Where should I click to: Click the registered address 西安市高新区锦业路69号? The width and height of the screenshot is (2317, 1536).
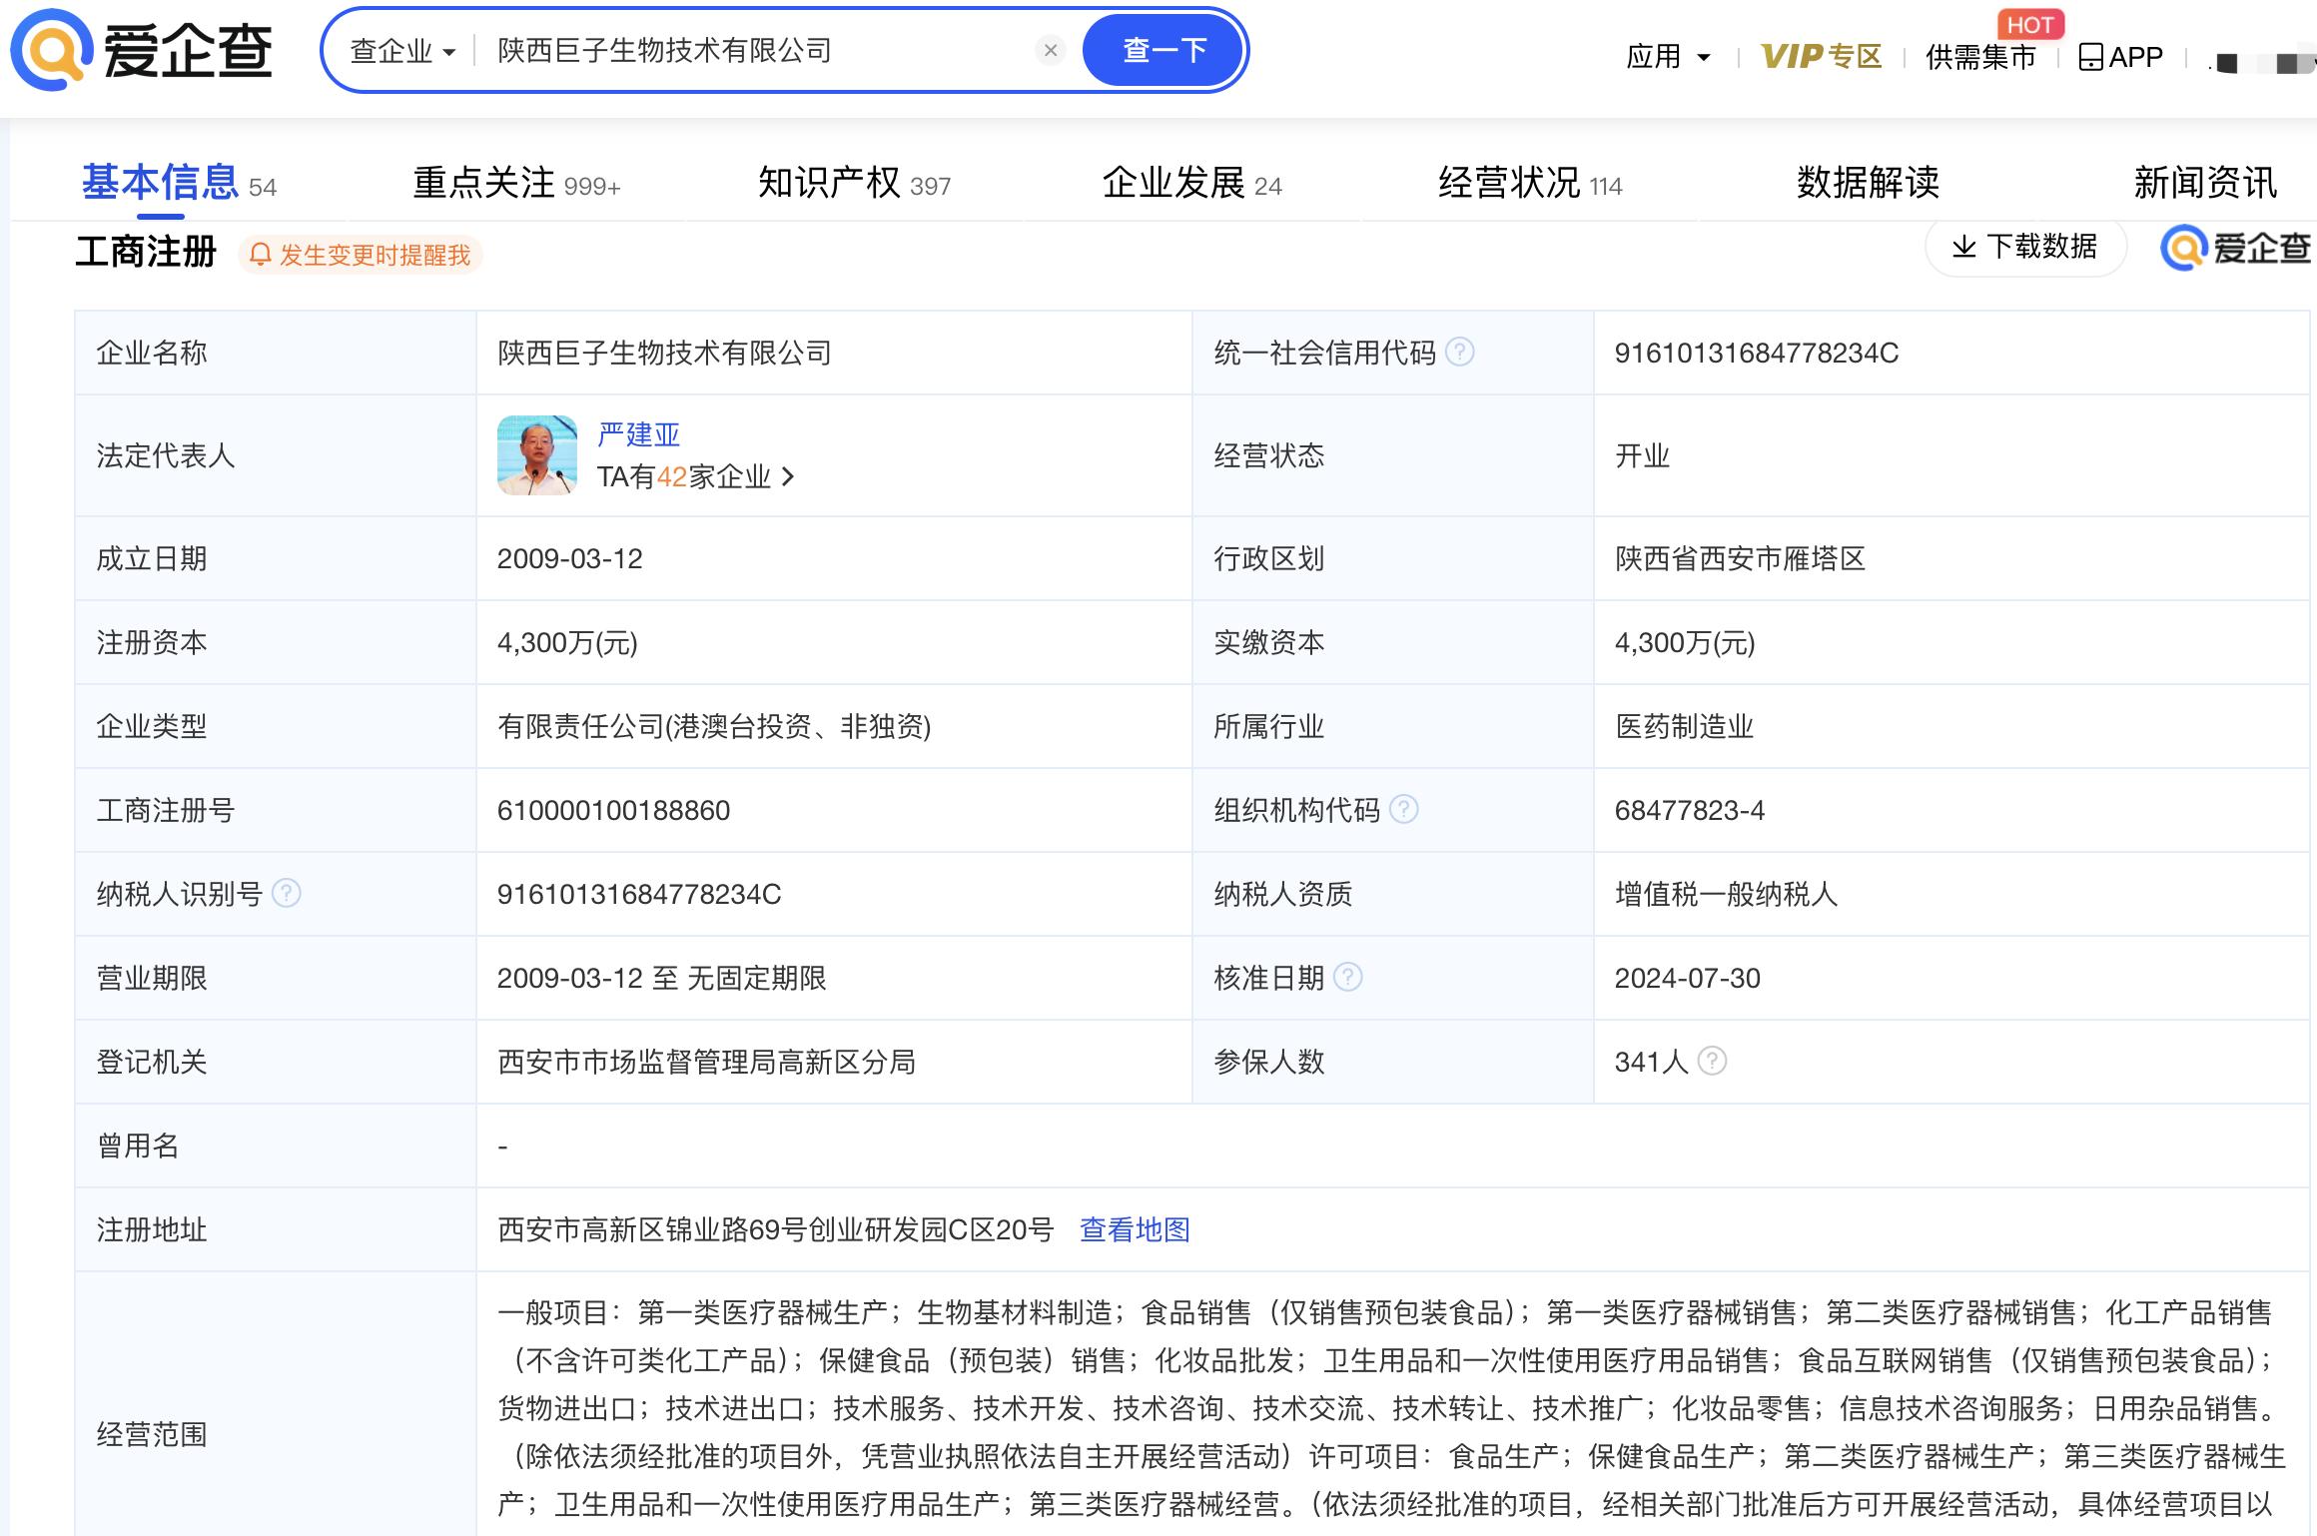coord(775,1229)
